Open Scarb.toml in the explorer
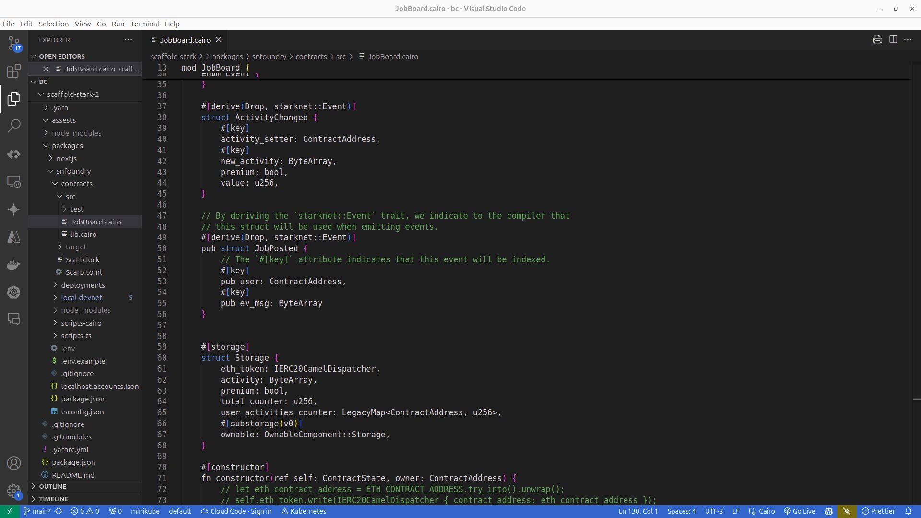 83,272
